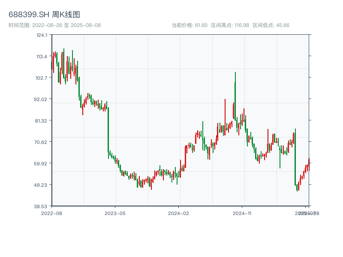Click the period high label 区间高点: 116.98
Screen dimensions: 343x257
click(230, 25)
